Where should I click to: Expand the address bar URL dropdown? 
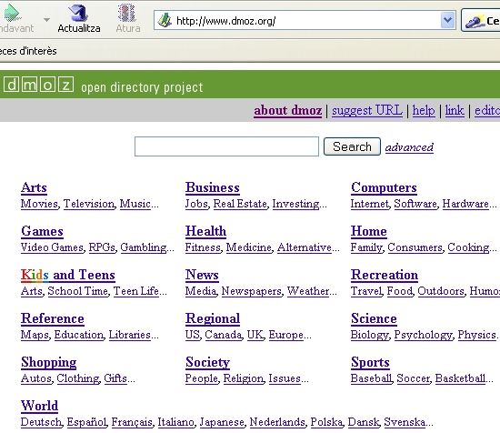[x=447, y=20]
